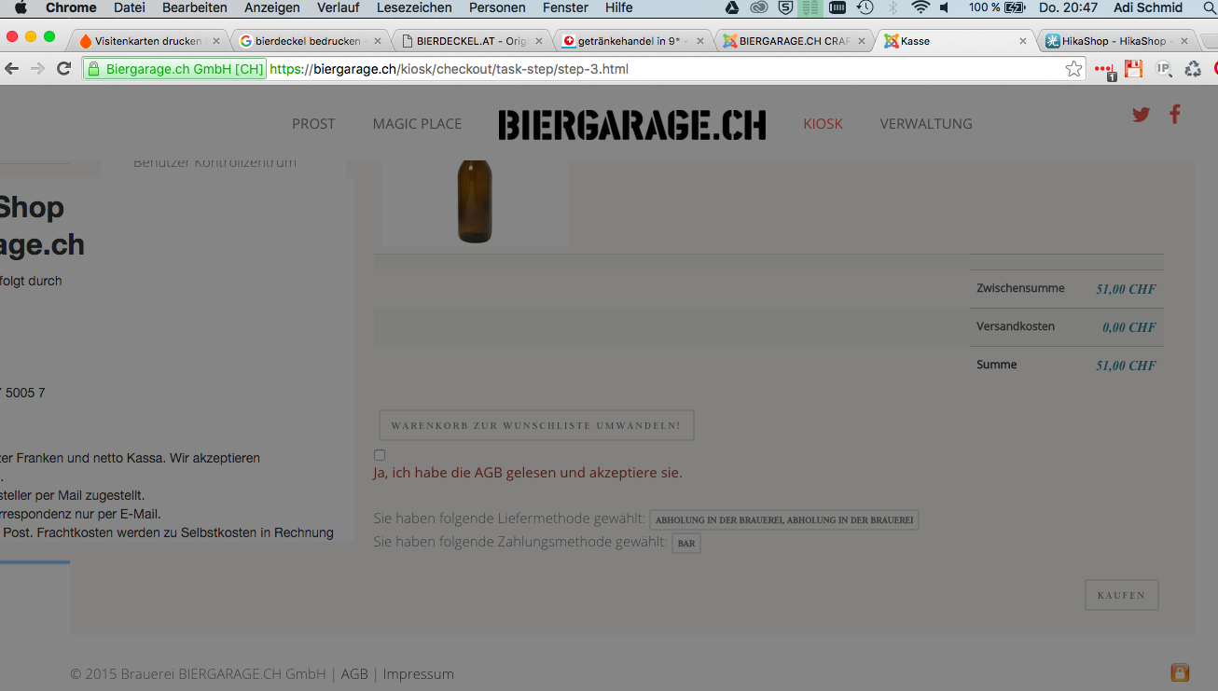
Task: Open the Wi-Fi status menu
Action: click(x=920, y=8)
